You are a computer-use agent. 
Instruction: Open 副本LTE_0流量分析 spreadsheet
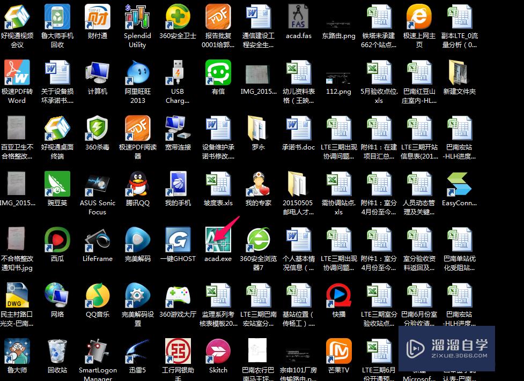point(459,17)
